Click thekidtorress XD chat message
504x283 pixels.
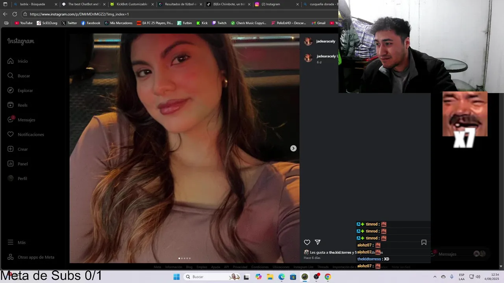coord(373,259)
